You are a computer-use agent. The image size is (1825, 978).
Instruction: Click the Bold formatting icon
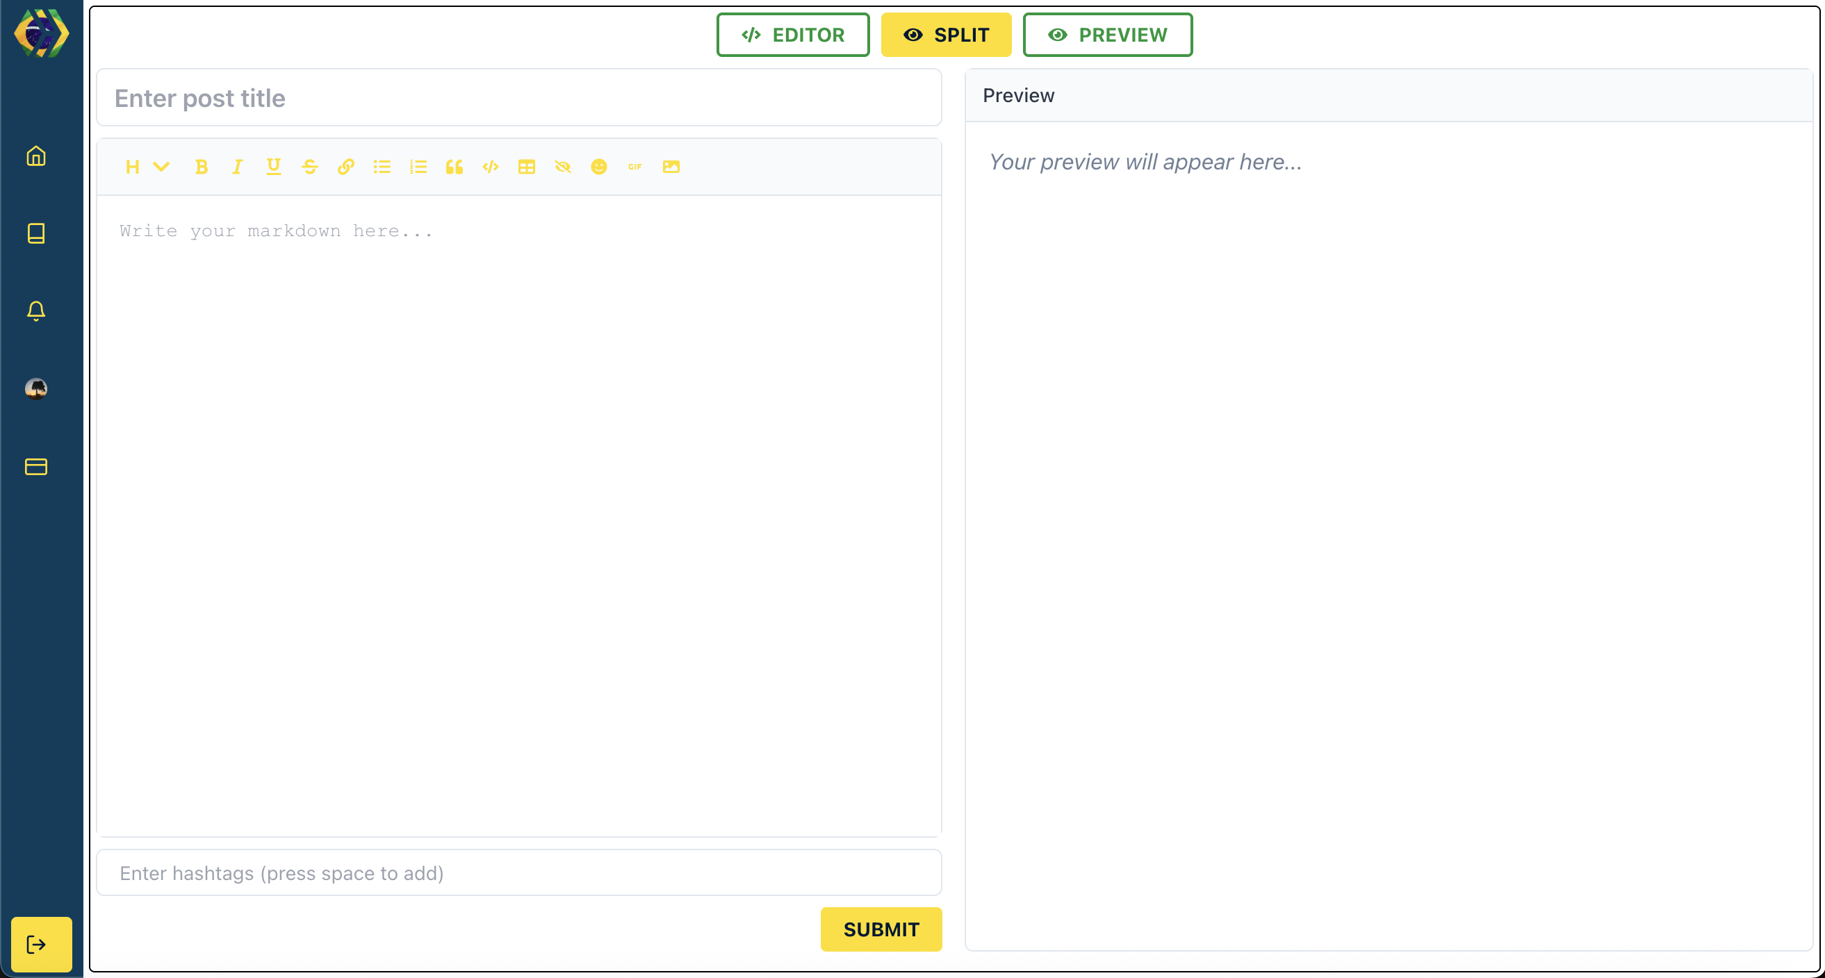tap(202, 167)
